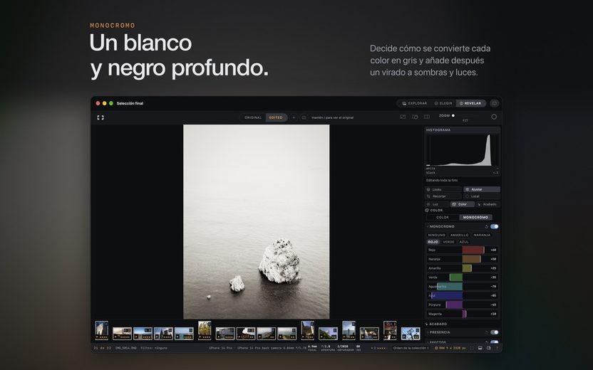Screen dimensions: 593x370
Task: Switch to the REVELAR mode tab
Action: [x=471, y=103]
